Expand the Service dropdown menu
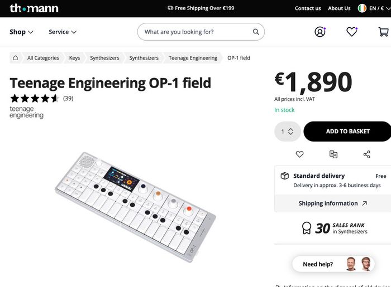This screenshot has height=287, width=391. (x=63, y=32)
